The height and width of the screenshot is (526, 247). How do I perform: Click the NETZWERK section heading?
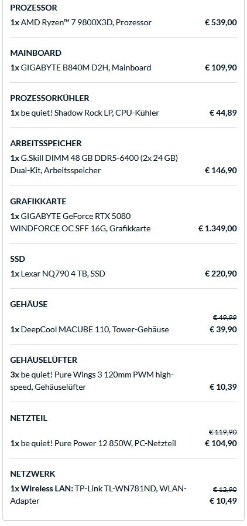pyautogui.click(x=32, y=474)
